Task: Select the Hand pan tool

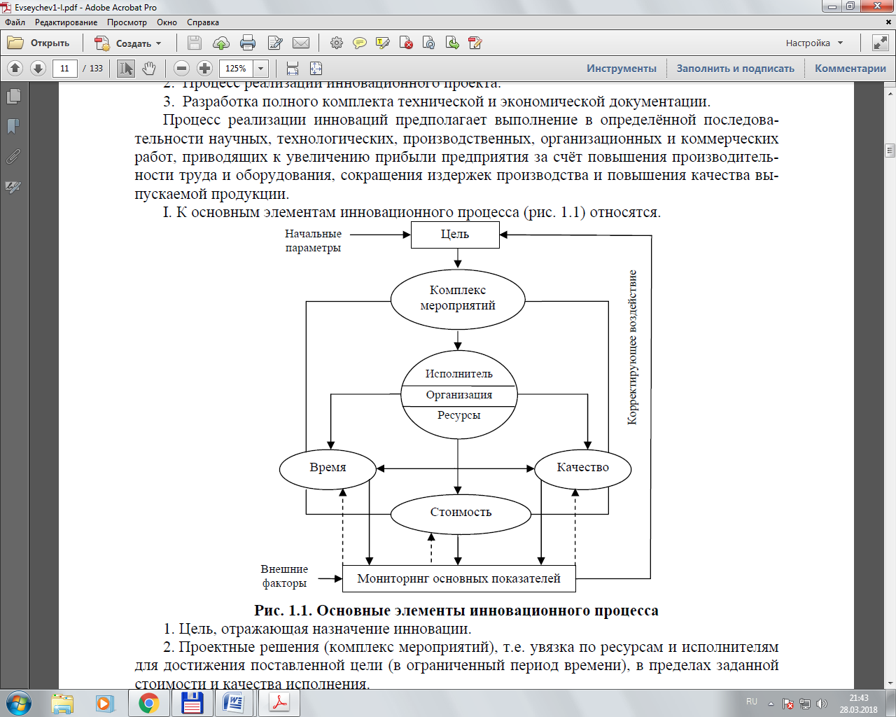Action: (149, 69)
